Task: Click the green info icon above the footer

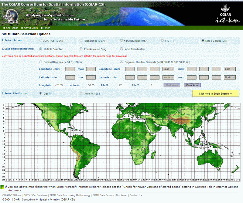Action: click(x=3, y=187)
